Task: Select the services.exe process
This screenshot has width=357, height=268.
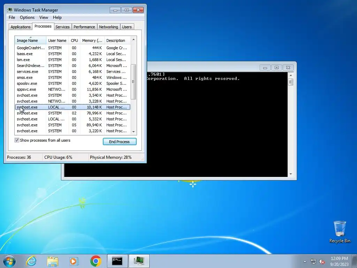Action: (73, 72)
